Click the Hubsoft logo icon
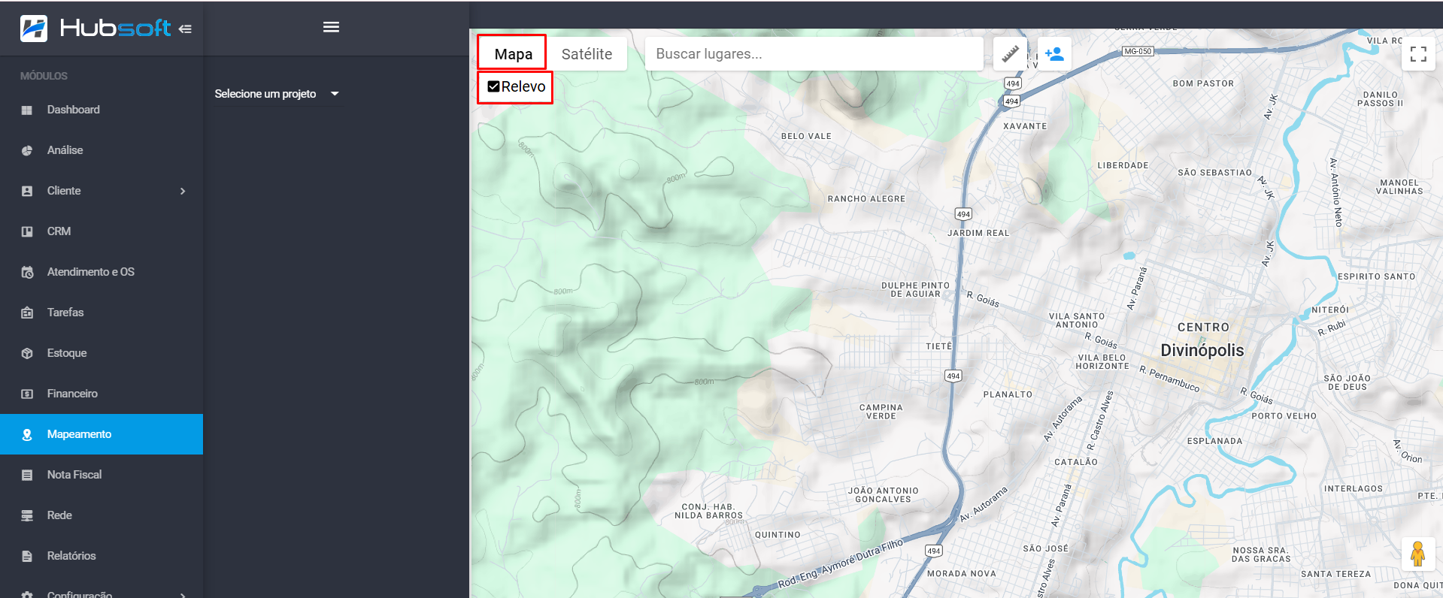Image resolution: width=1443 pixels, height=598 pixels. (x=34, y=29)
